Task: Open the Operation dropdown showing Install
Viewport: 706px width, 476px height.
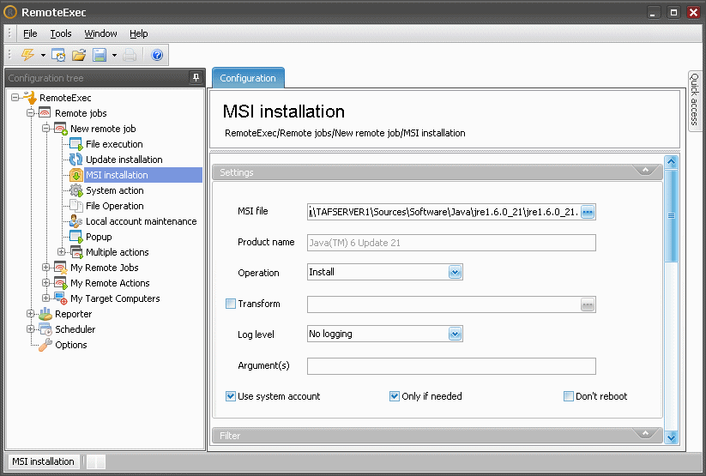Action: (456, 272)
